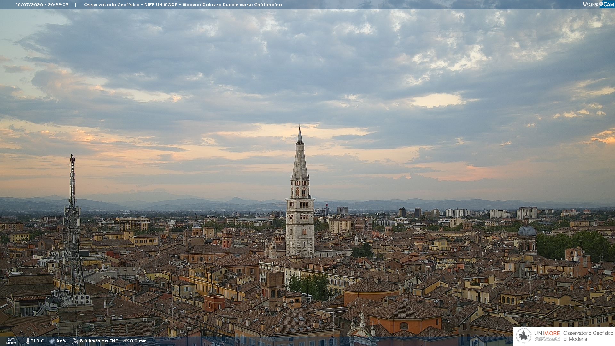Click the '46%' humidity reading
615x346 pixels.
tap(61, 341)
